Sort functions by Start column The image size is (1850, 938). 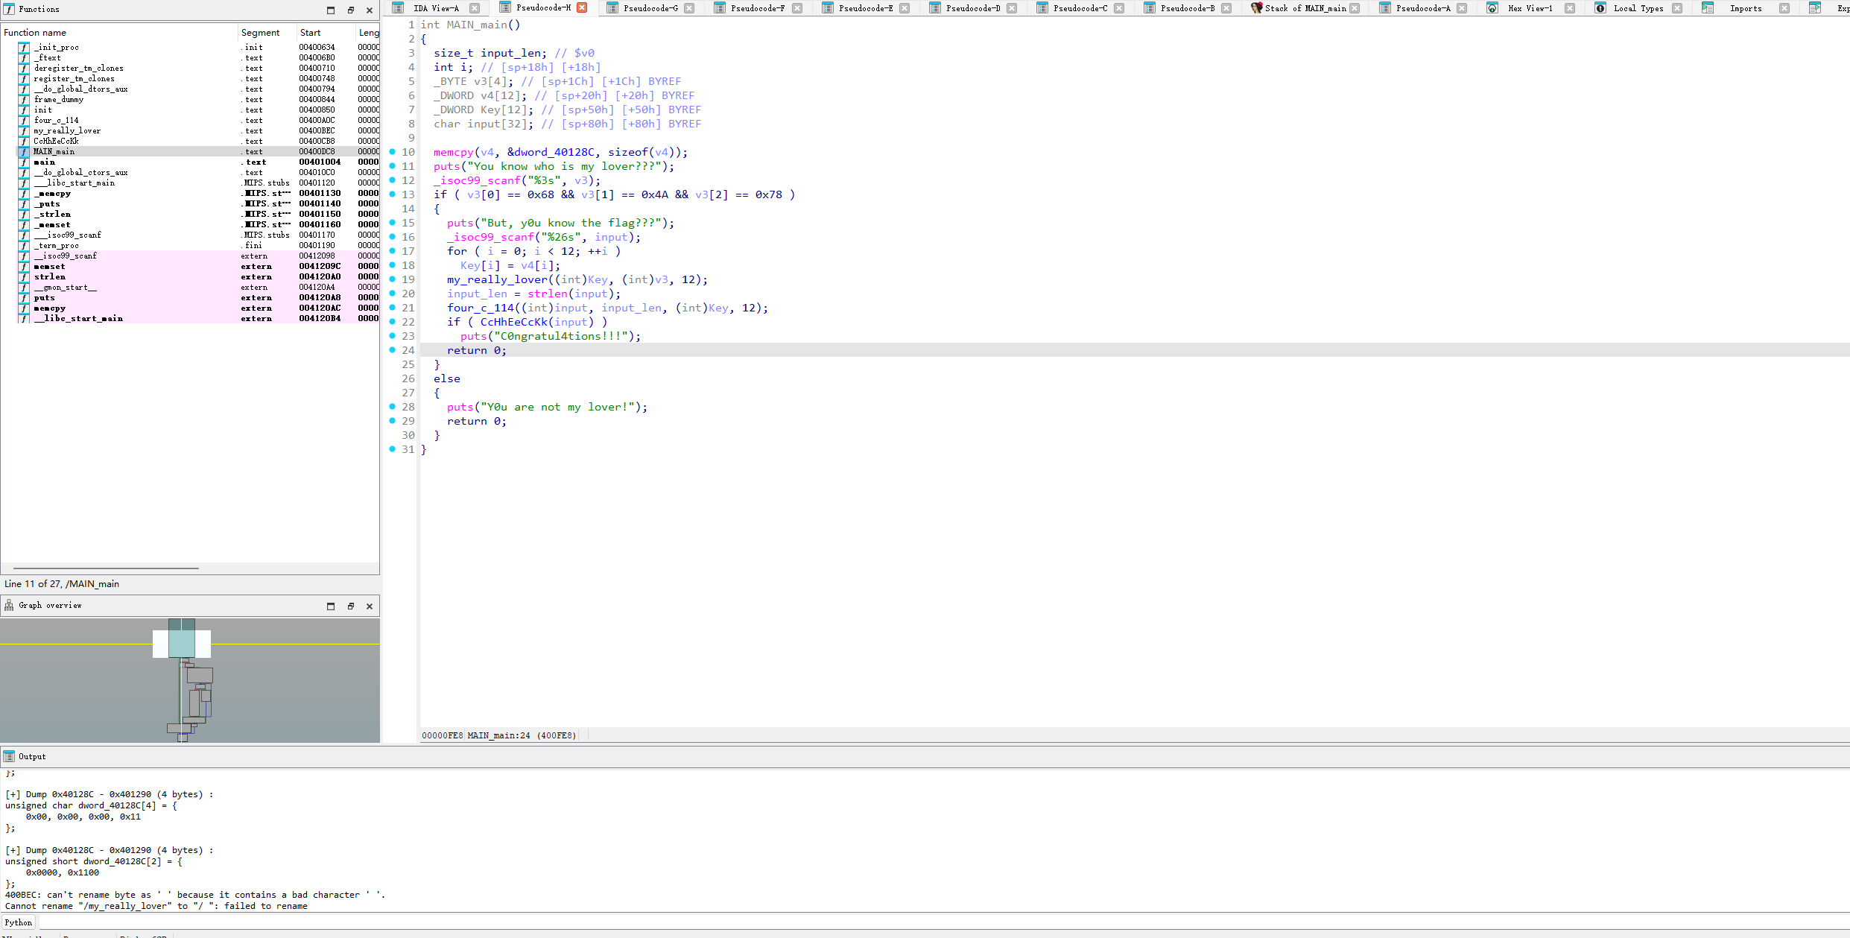click(x=326, y=33)
